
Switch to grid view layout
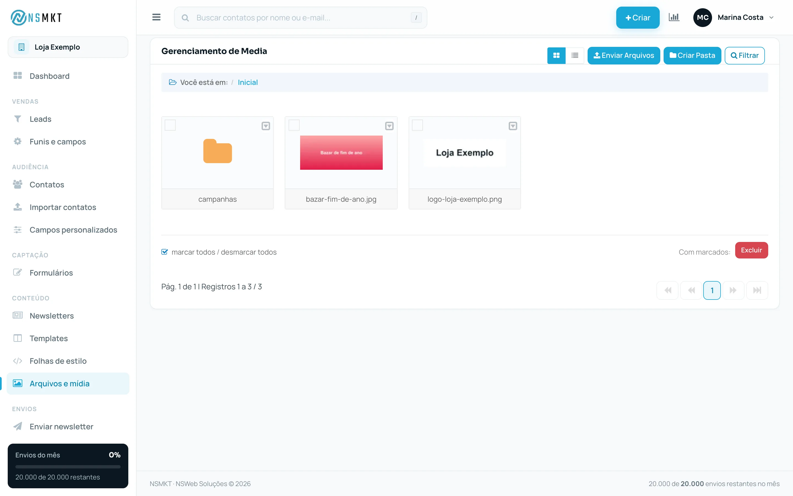point(556,55)
